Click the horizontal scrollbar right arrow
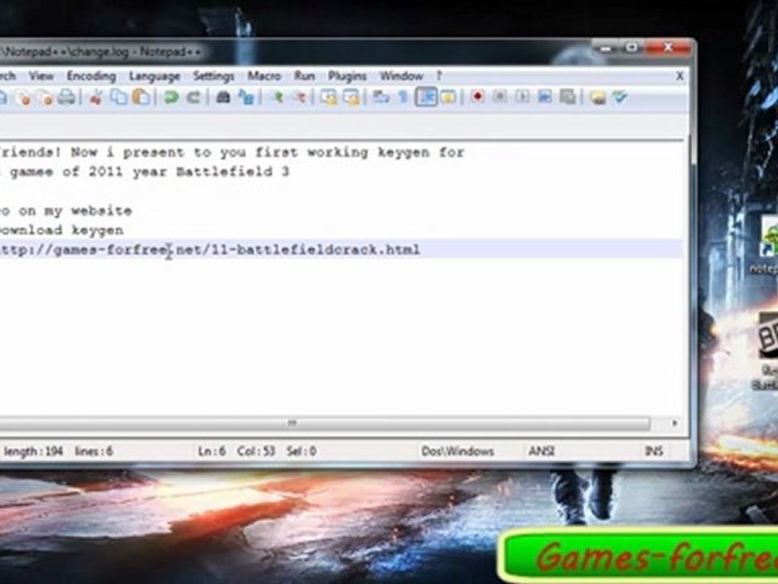778x584 pixels. click(674, 423)
